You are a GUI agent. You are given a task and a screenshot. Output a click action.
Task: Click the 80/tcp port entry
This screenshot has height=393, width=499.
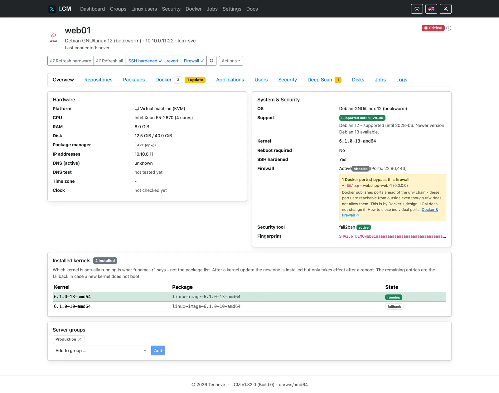click(x=353, y=186)
